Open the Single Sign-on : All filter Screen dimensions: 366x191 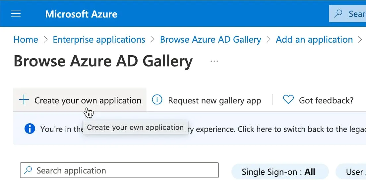pos(280,172)
